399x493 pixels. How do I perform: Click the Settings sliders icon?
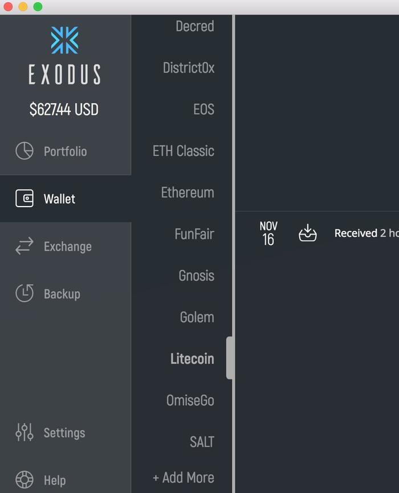coord(24,433)
